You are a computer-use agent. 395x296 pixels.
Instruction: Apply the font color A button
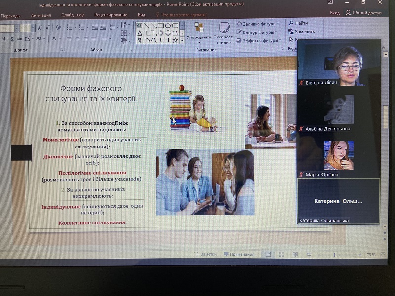54,39
